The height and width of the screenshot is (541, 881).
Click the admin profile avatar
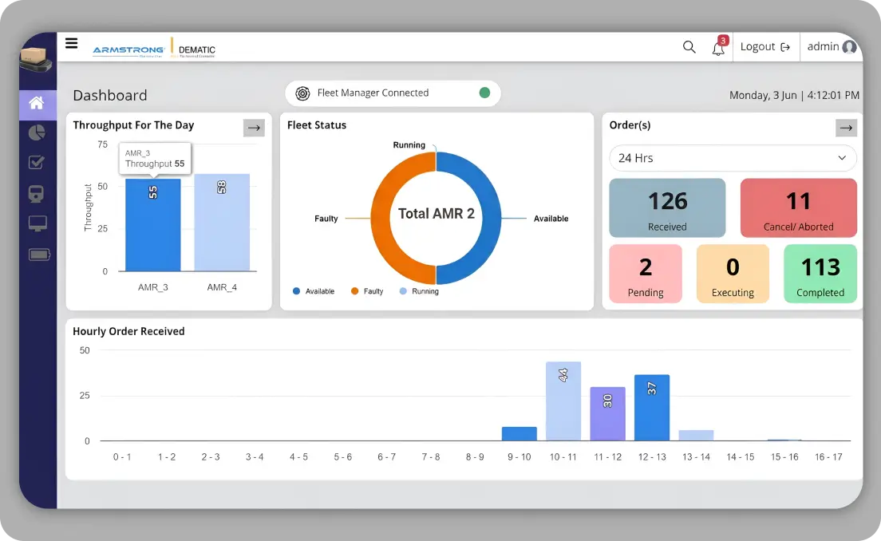tap(849, 47)
